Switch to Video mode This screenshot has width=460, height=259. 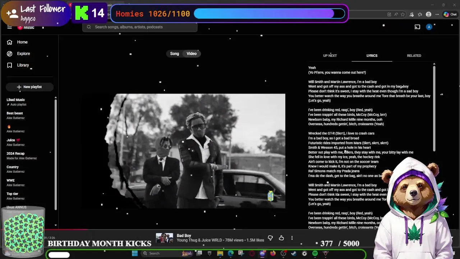click(x=192, y=54)
